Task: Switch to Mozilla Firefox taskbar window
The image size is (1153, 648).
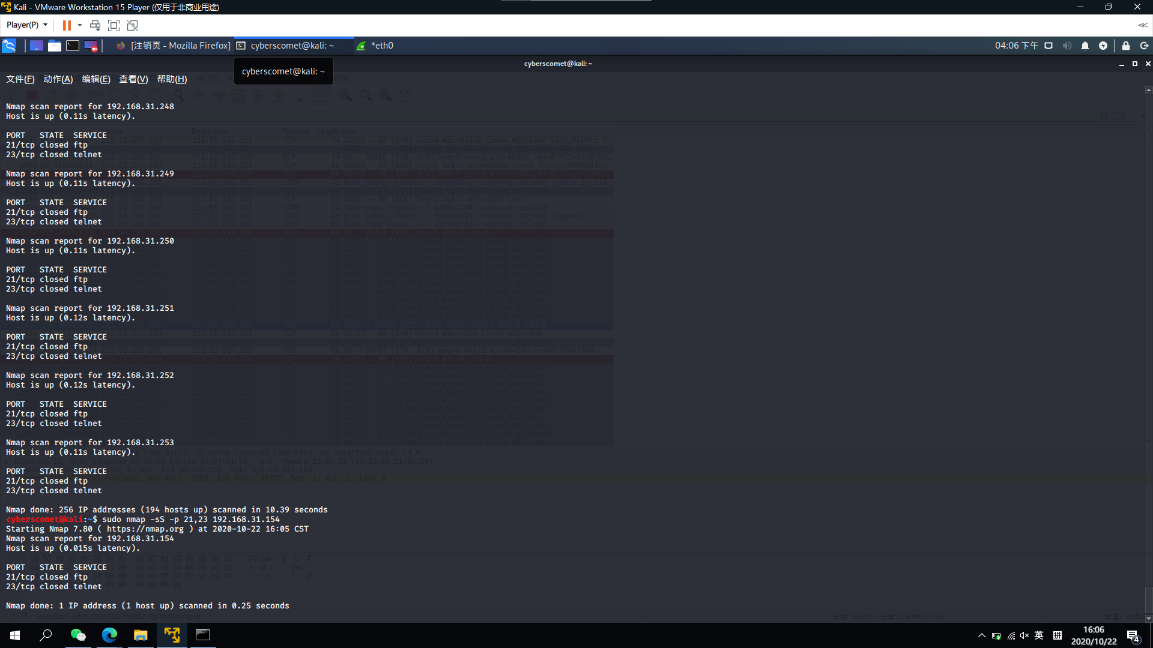Action: 173,46
